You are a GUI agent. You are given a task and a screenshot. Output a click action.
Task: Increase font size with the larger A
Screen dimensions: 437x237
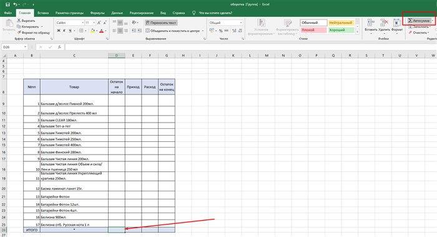99,23
